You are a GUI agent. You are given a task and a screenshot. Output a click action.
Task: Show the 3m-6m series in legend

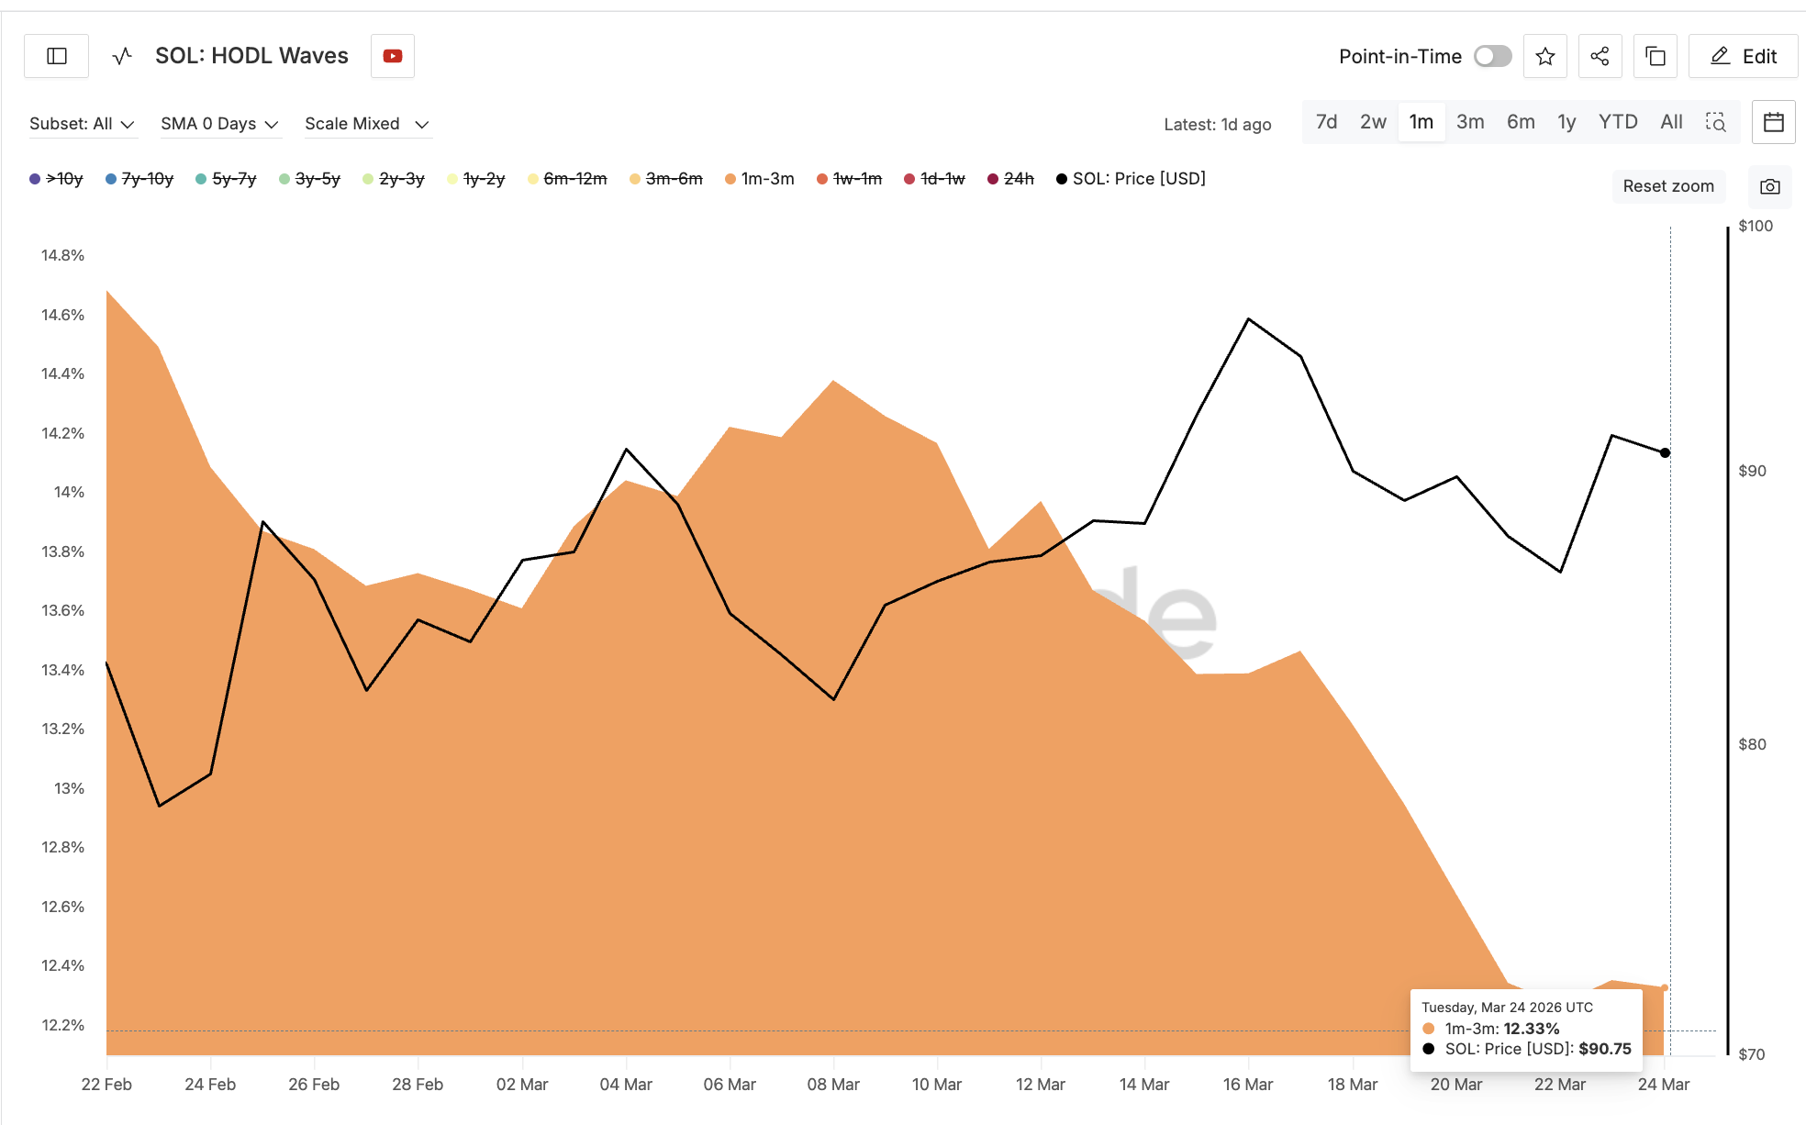point(666,179)
